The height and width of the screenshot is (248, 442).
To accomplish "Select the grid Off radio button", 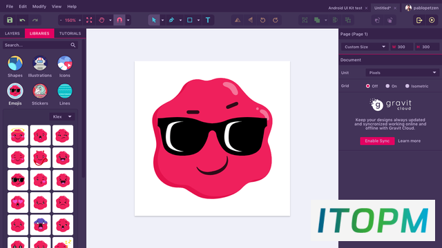I will pos(368,86).
